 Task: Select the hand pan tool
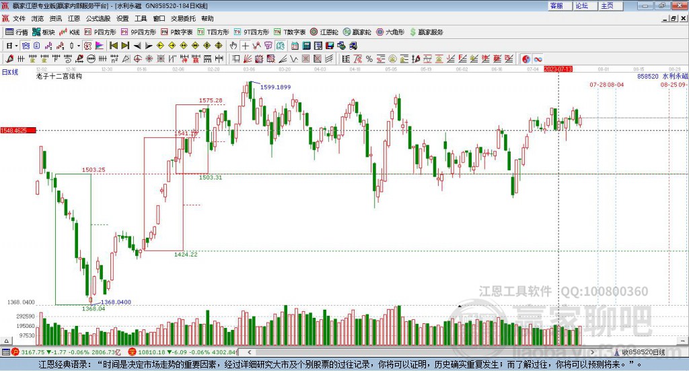pos(233,45)
